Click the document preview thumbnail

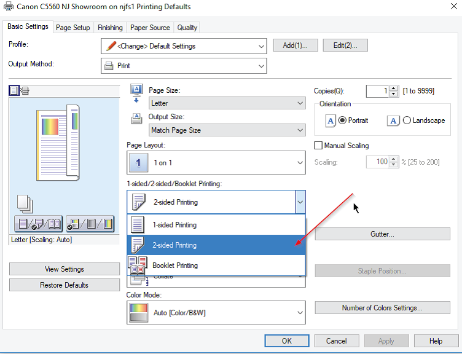(58, 143)
